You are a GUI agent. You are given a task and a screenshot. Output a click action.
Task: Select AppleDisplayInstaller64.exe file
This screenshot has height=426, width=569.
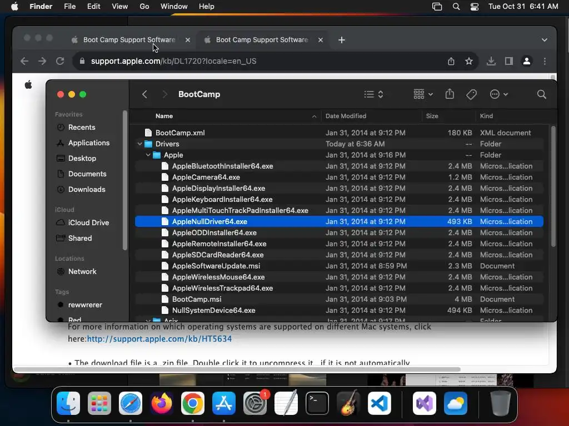pyautogui.click(x=339, y=189)
